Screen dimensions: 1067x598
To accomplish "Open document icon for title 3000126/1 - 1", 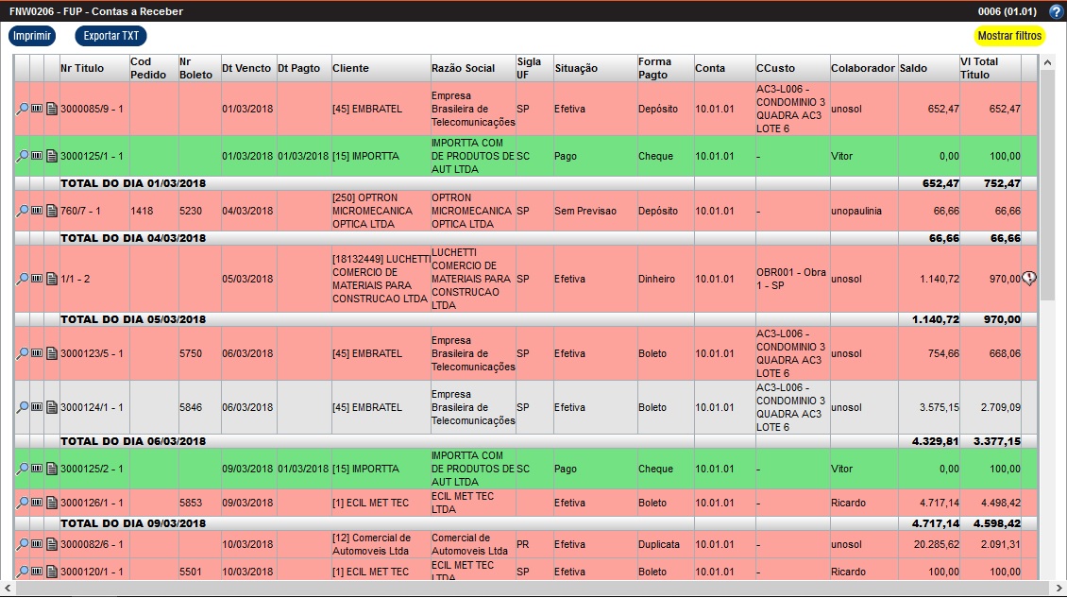I will (x=52, y=503).
